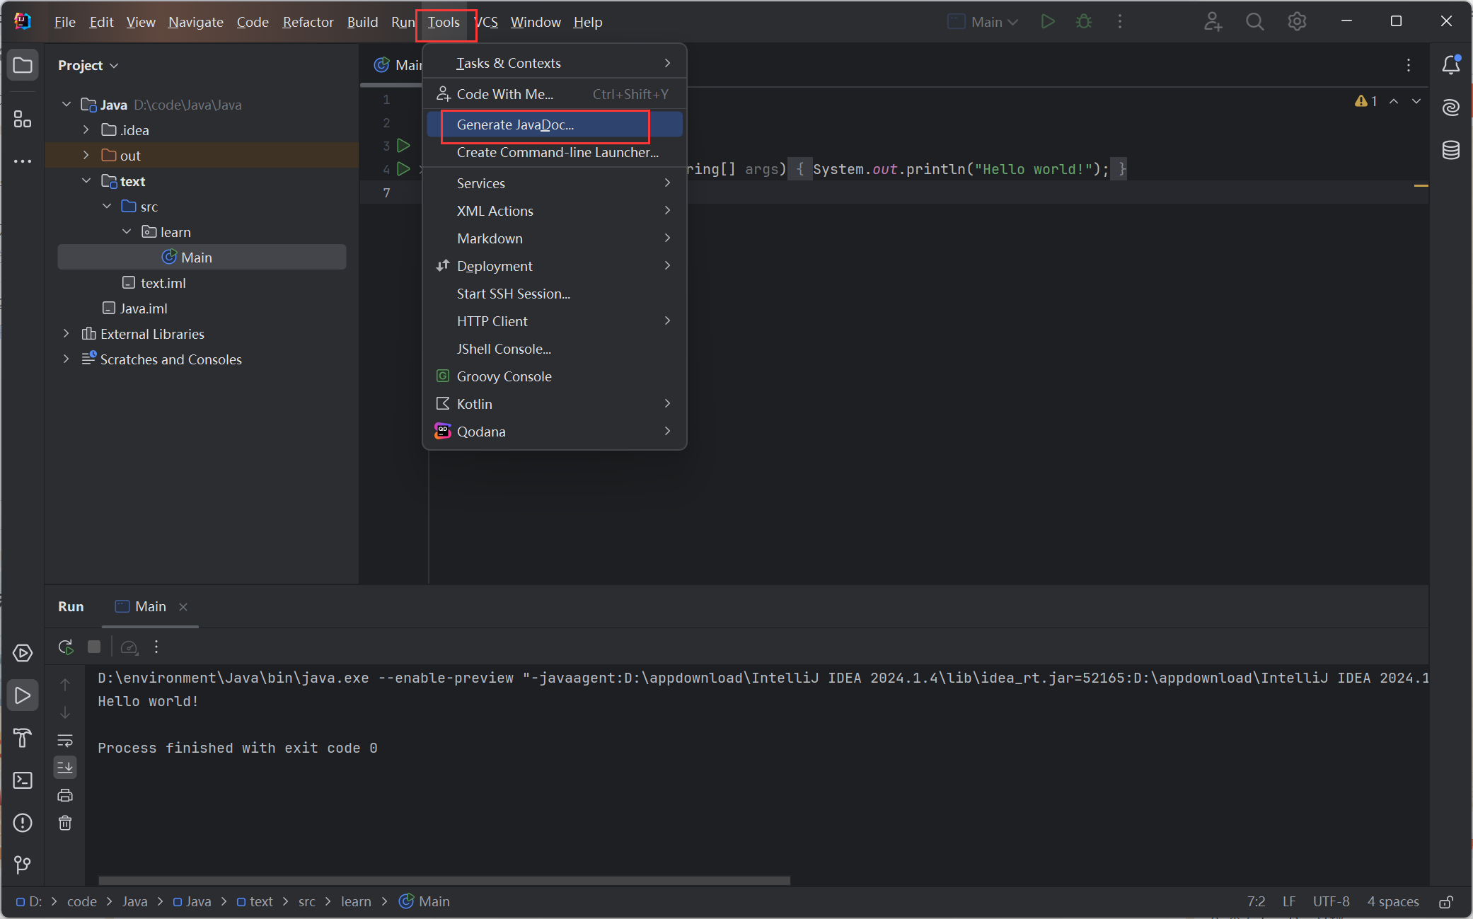Click 4 spaces indent setting
This screenshot has width=1473, height=919.
click(1393, 902)
